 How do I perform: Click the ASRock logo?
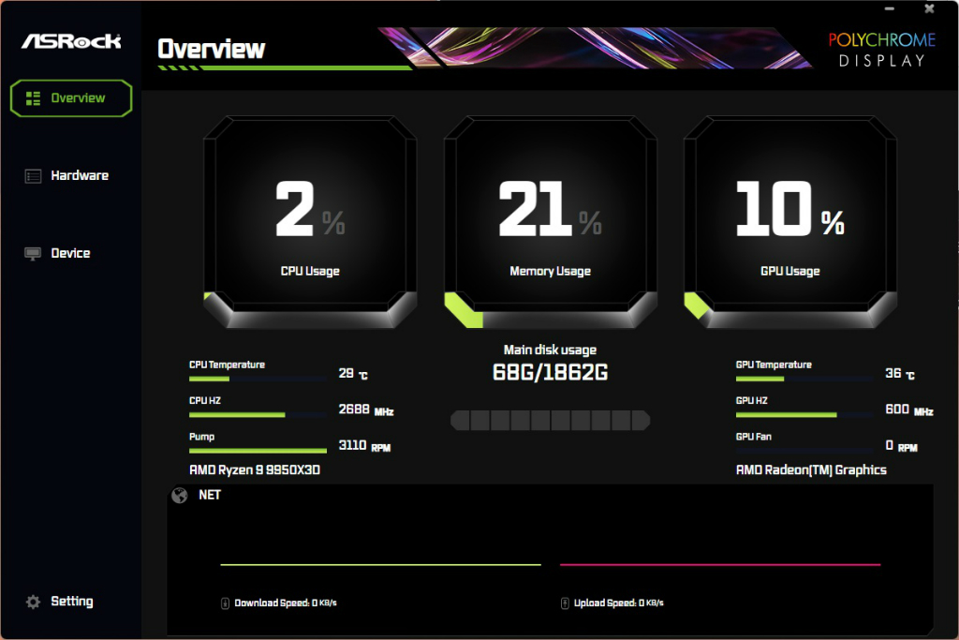click(71, 41)
